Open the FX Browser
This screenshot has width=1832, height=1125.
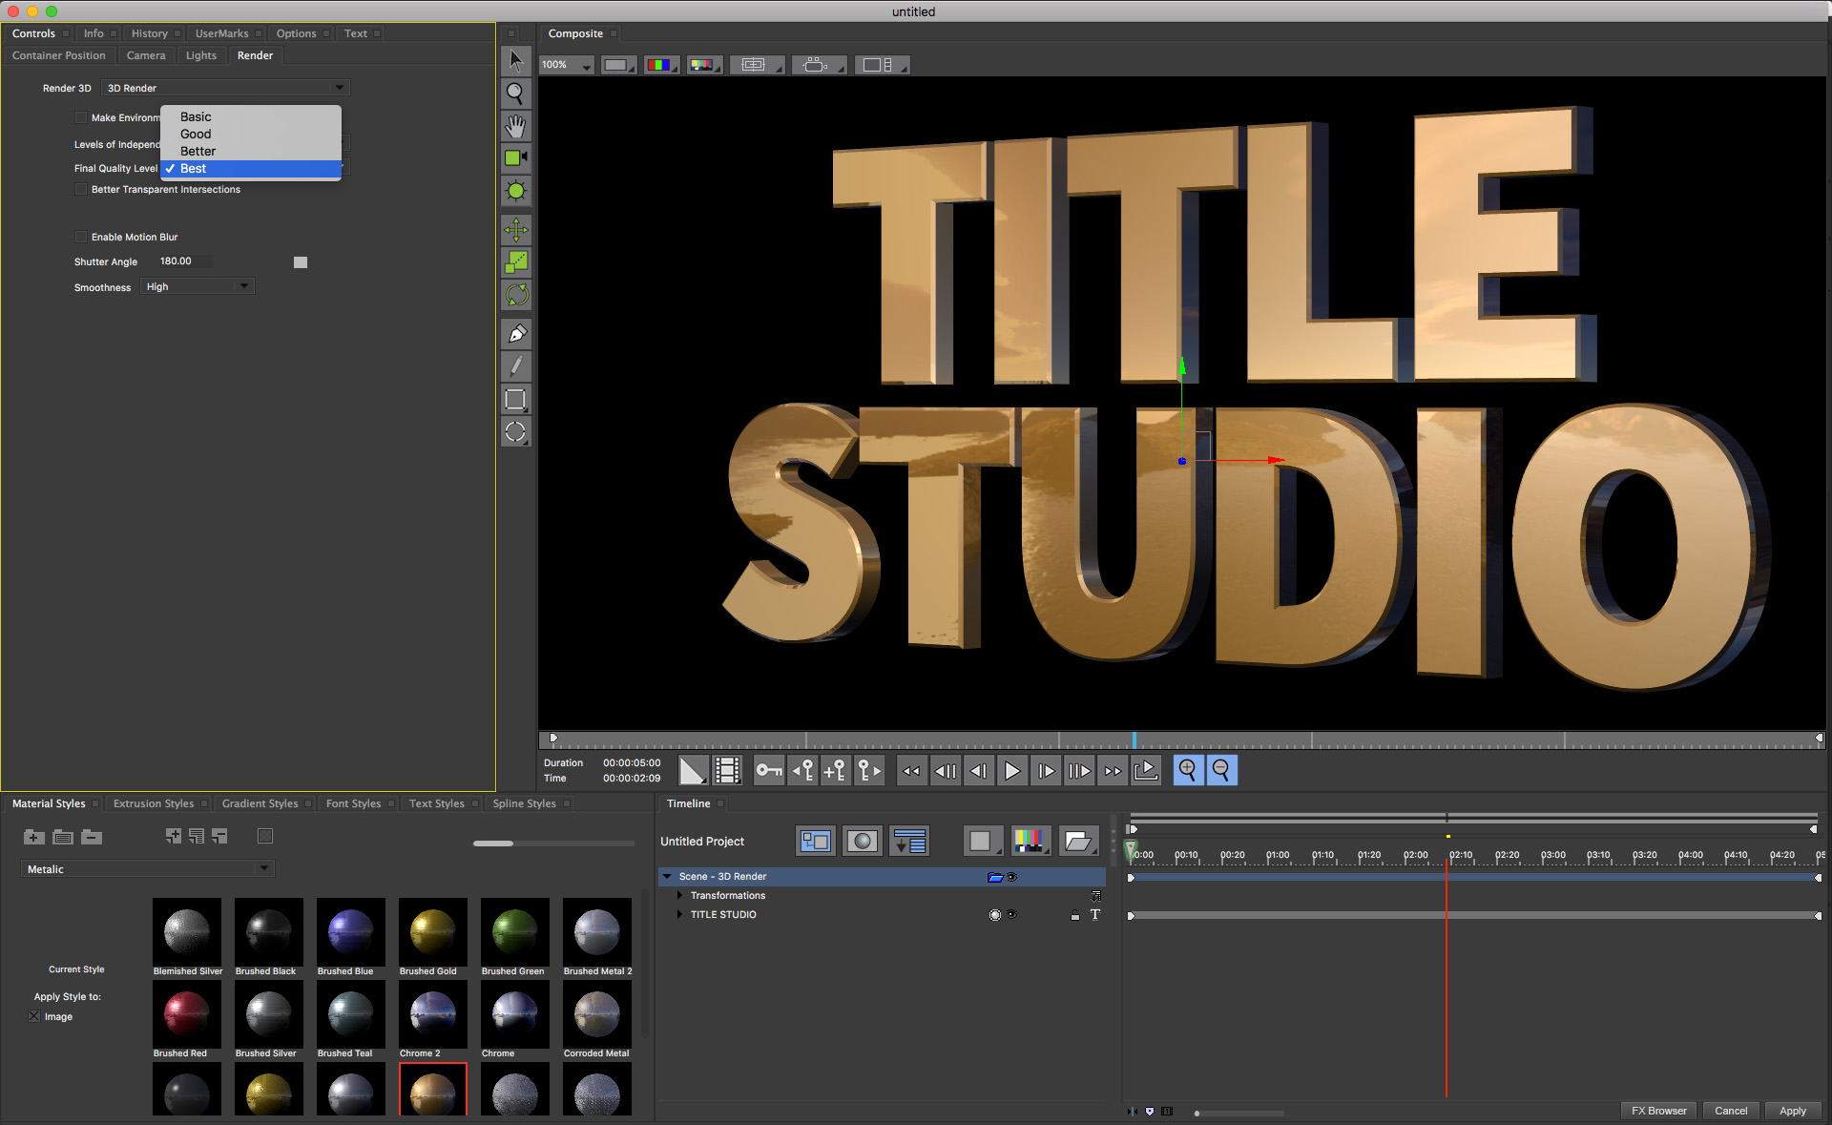click(1658, 1111)
